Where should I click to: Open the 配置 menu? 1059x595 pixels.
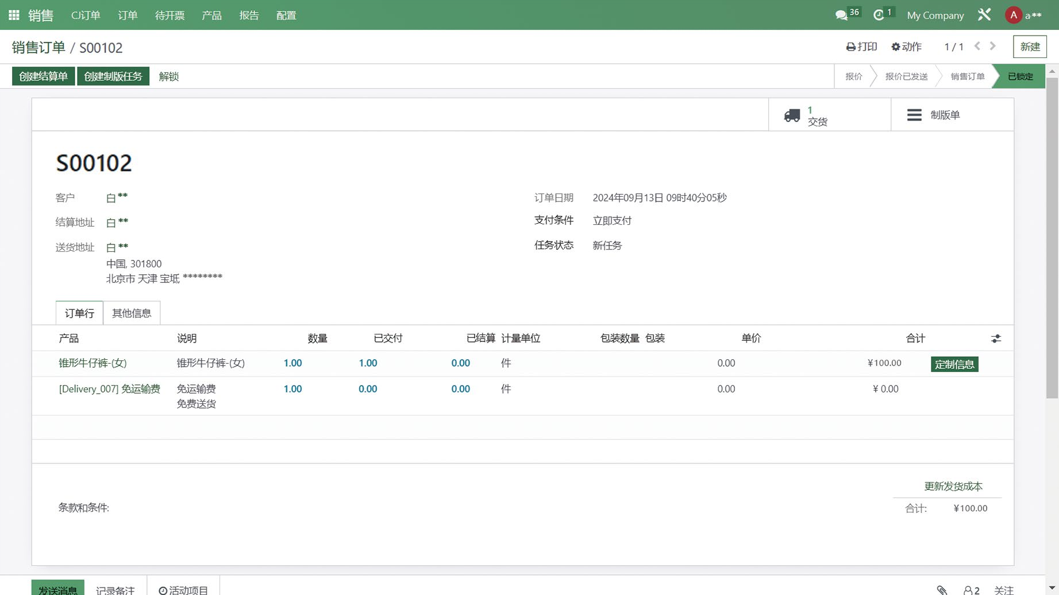click(286, 15)
